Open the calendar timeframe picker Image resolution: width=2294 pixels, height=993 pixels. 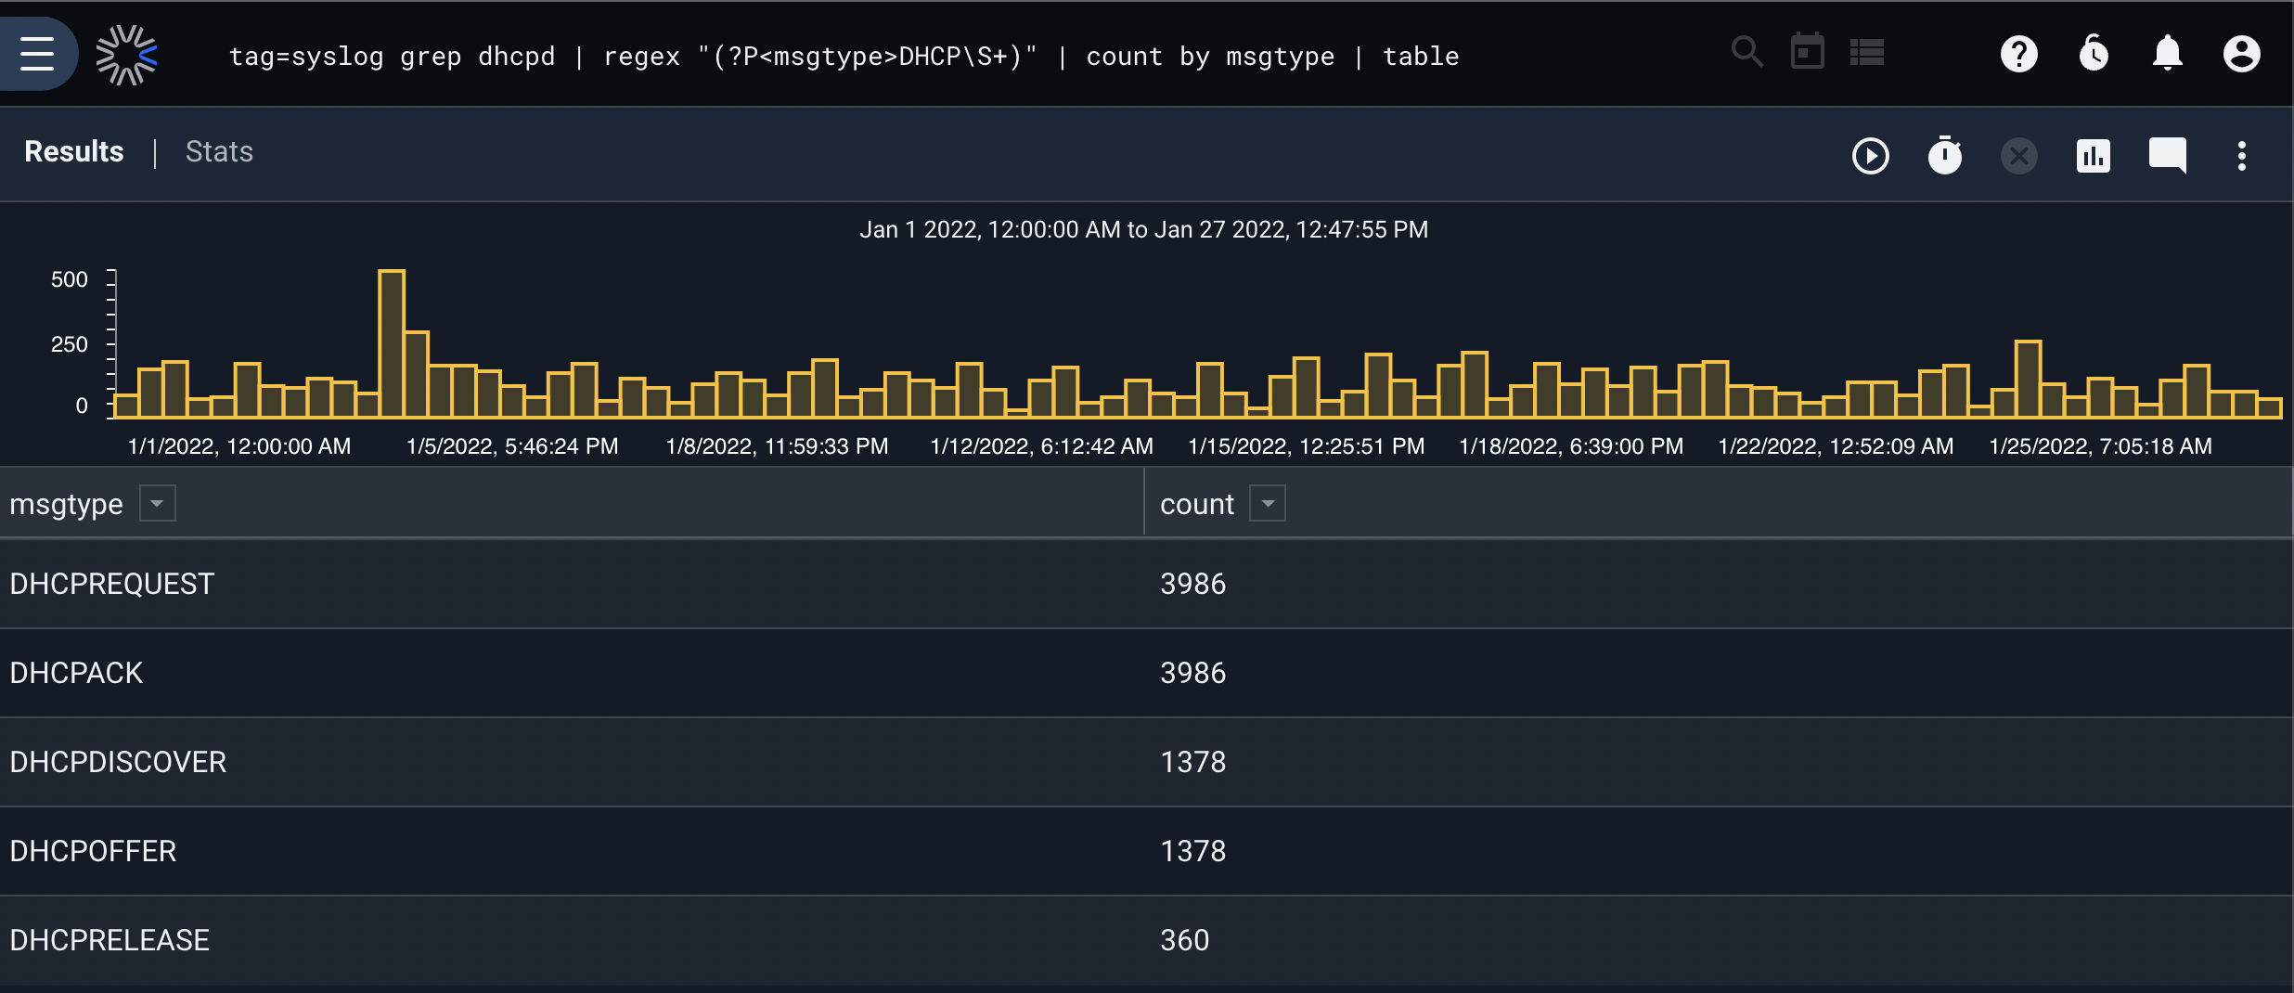click(1807, 52)
